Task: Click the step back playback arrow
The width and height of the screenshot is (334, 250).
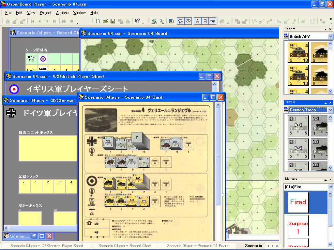Action: (39, 21)
